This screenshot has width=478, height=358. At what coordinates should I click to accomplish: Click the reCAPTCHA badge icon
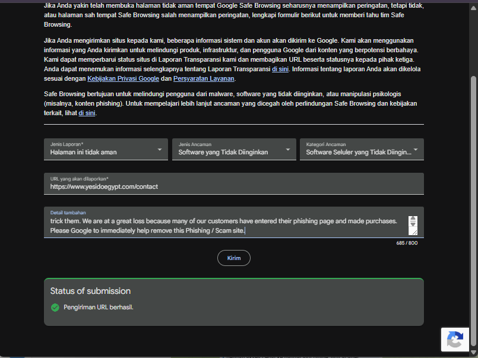[455, 340]
